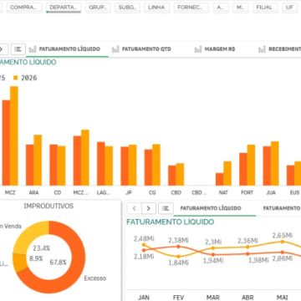
Task: Click the 1,98Mi data label
Action: click(258, 260)
